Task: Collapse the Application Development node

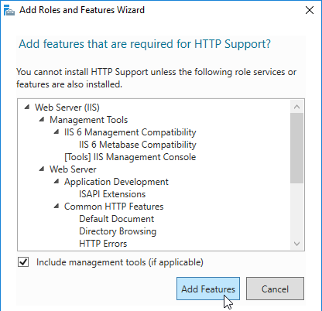Action: (57, 181)
